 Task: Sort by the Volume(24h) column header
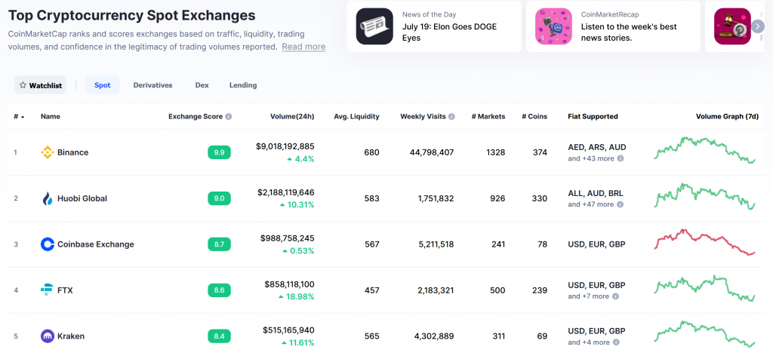(292, 117)
